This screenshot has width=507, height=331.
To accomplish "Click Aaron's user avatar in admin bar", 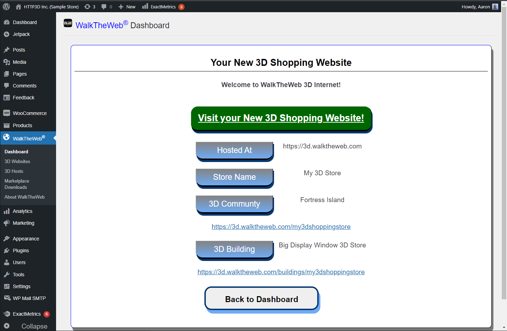I will 495,7.
